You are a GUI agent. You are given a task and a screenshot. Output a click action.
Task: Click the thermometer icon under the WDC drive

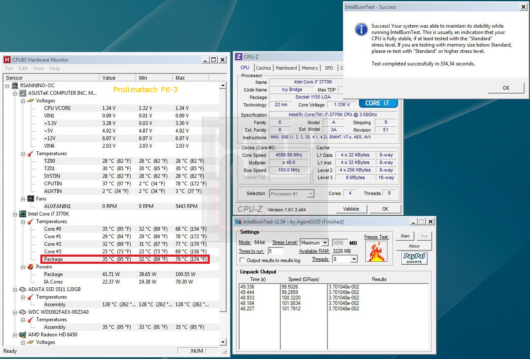[31, 320]
